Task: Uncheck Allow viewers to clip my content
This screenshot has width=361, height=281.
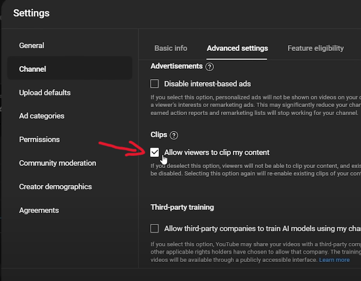Action: (x=155, y=152)
